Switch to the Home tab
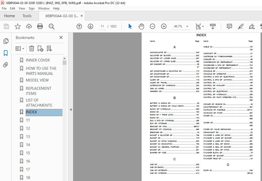Screen dimensions: 262x181 pos(9,16)
